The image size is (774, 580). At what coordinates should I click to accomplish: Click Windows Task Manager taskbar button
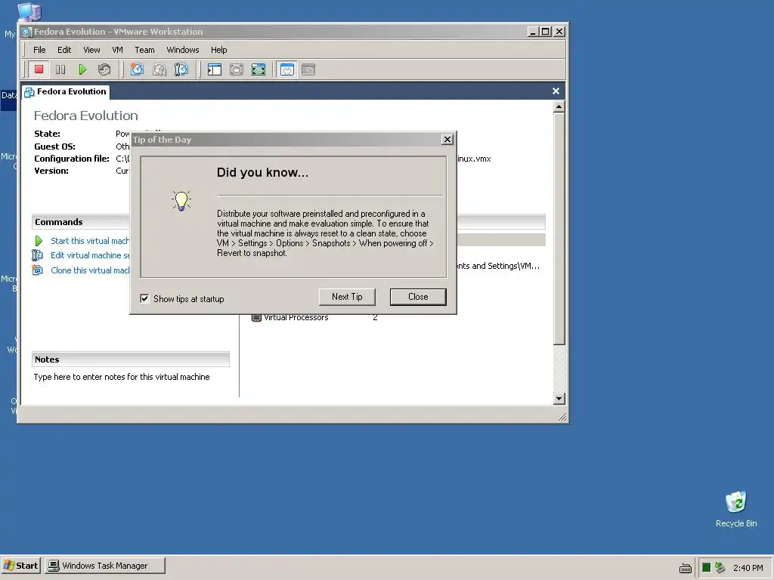(x=105, y=566)
